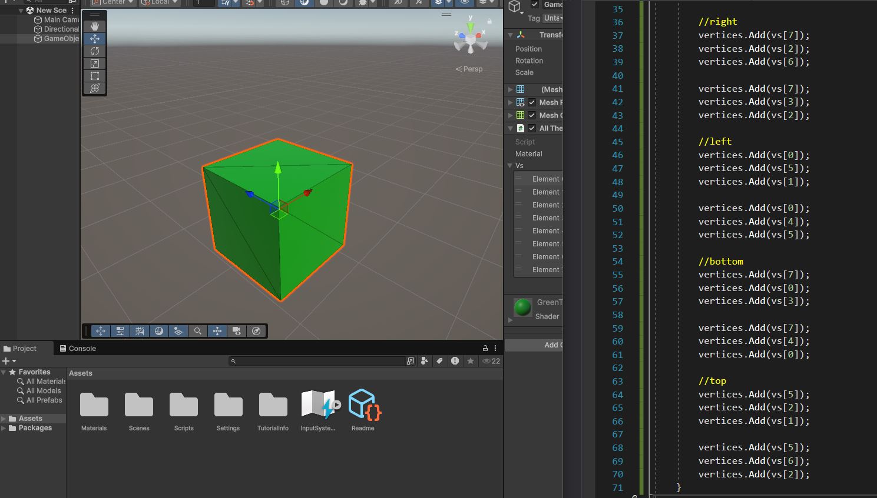Click the compass navigation overlay icon
Image resolution: width=877 pixels, height=498 pixels.
click(x=256, y=331)
